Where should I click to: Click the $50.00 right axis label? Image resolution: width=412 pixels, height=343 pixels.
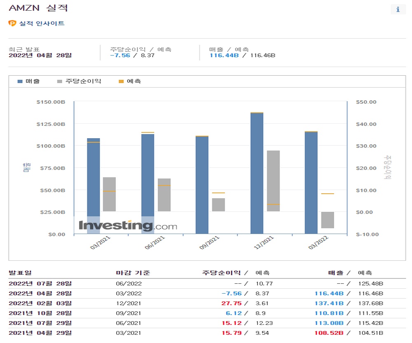(x=366, y=102)
